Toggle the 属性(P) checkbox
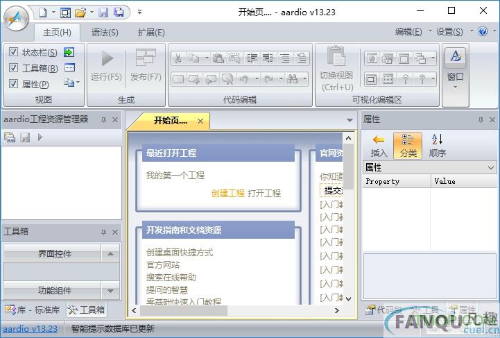The image size is (500, 338). (13, 83)
